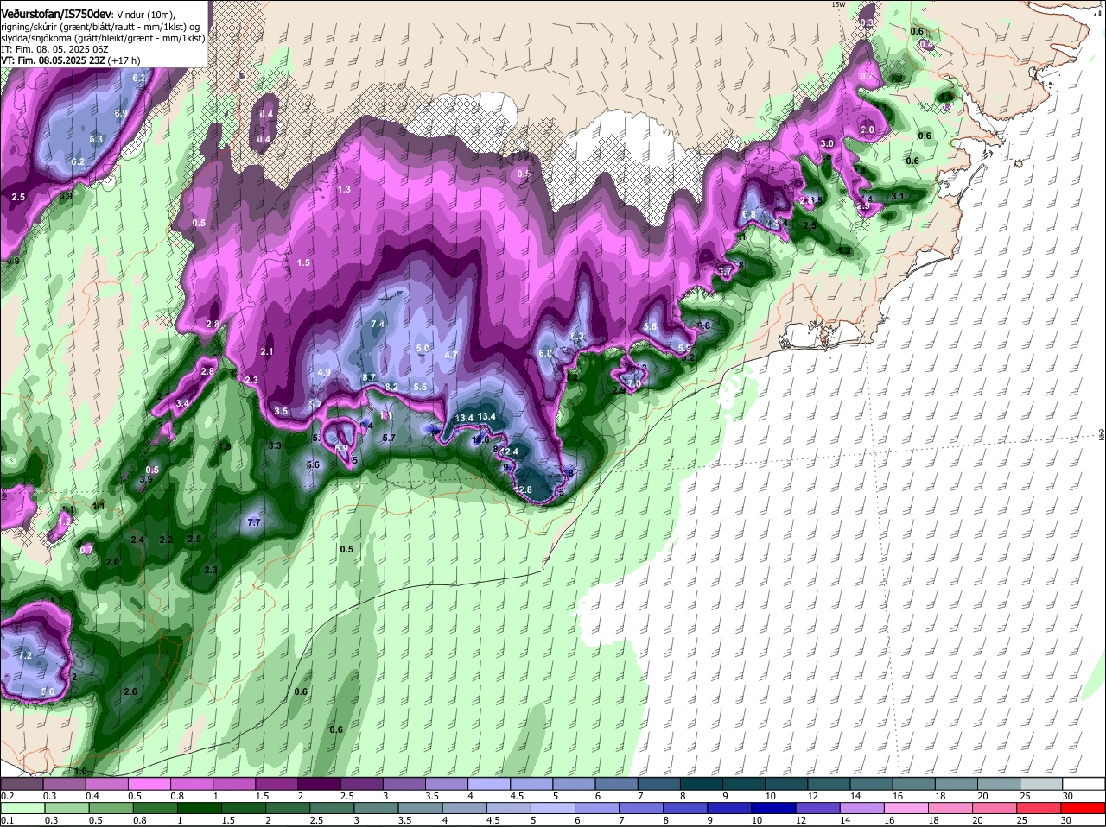Click the 11.6 precipitation value

[480, 439]
